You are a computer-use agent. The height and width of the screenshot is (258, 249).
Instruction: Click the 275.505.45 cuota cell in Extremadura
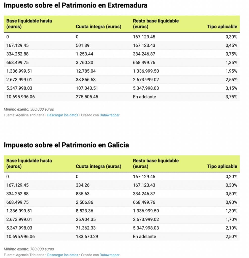[x=87, y=97]
